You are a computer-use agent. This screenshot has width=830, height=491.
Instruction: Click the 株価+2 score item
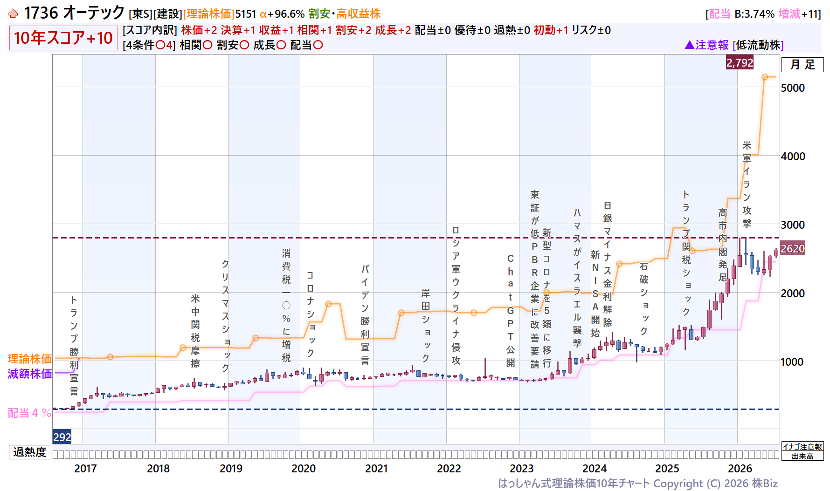click(x=199, y=30)
